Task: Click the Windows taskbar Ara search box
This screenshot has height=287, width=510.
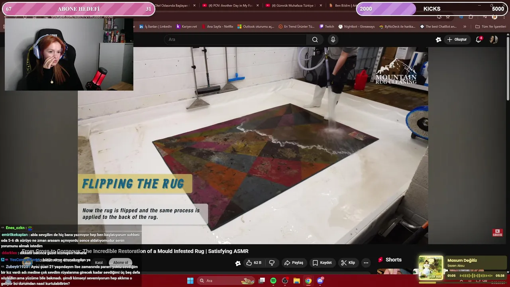Action: (226, 281)
